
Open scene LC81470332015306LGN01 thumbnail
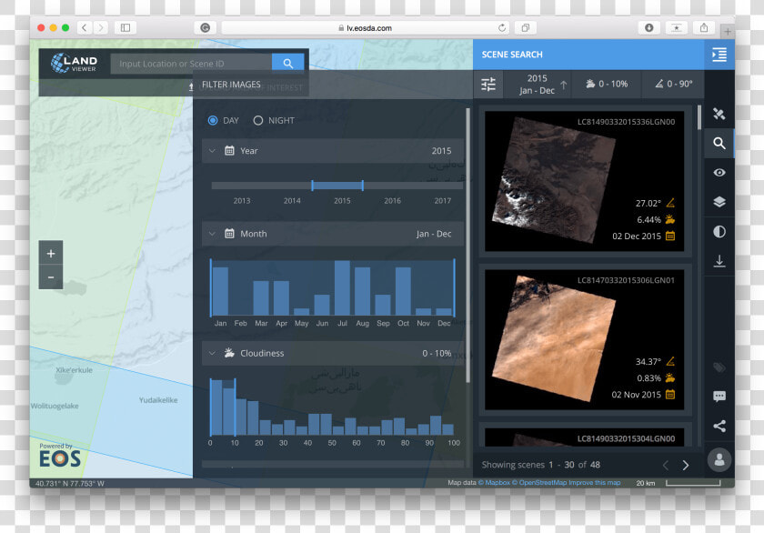[584, 339]
